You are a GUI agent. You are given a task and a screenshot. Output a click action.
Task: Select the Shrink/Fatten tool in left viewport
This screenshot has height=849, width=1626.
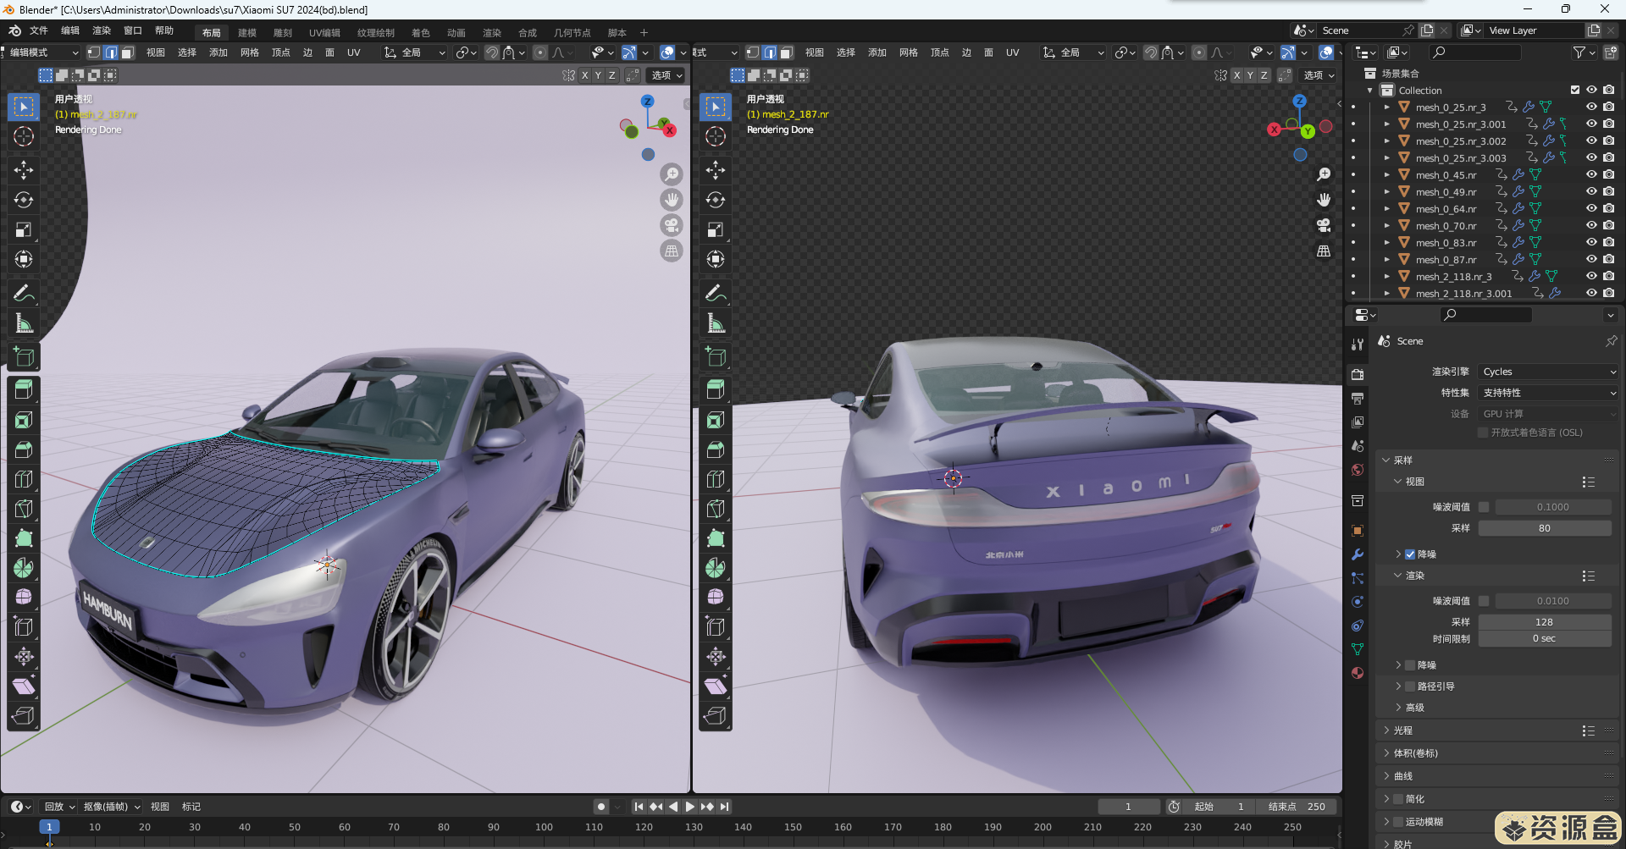point(24,657)
